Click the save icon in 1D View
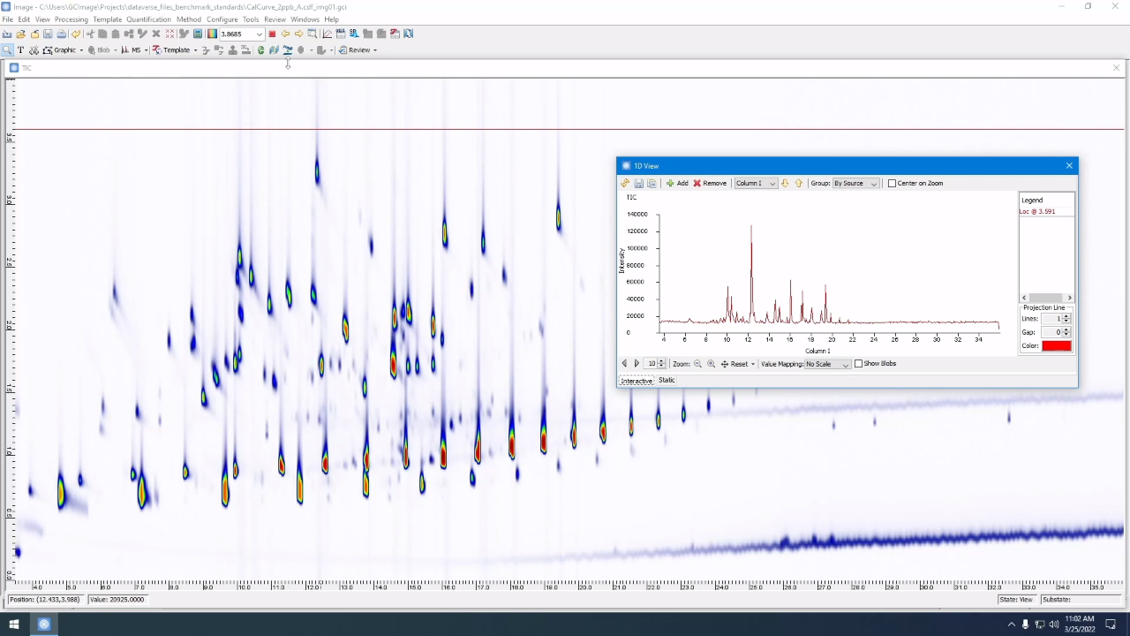The image size is (1130, 636). 638,184
